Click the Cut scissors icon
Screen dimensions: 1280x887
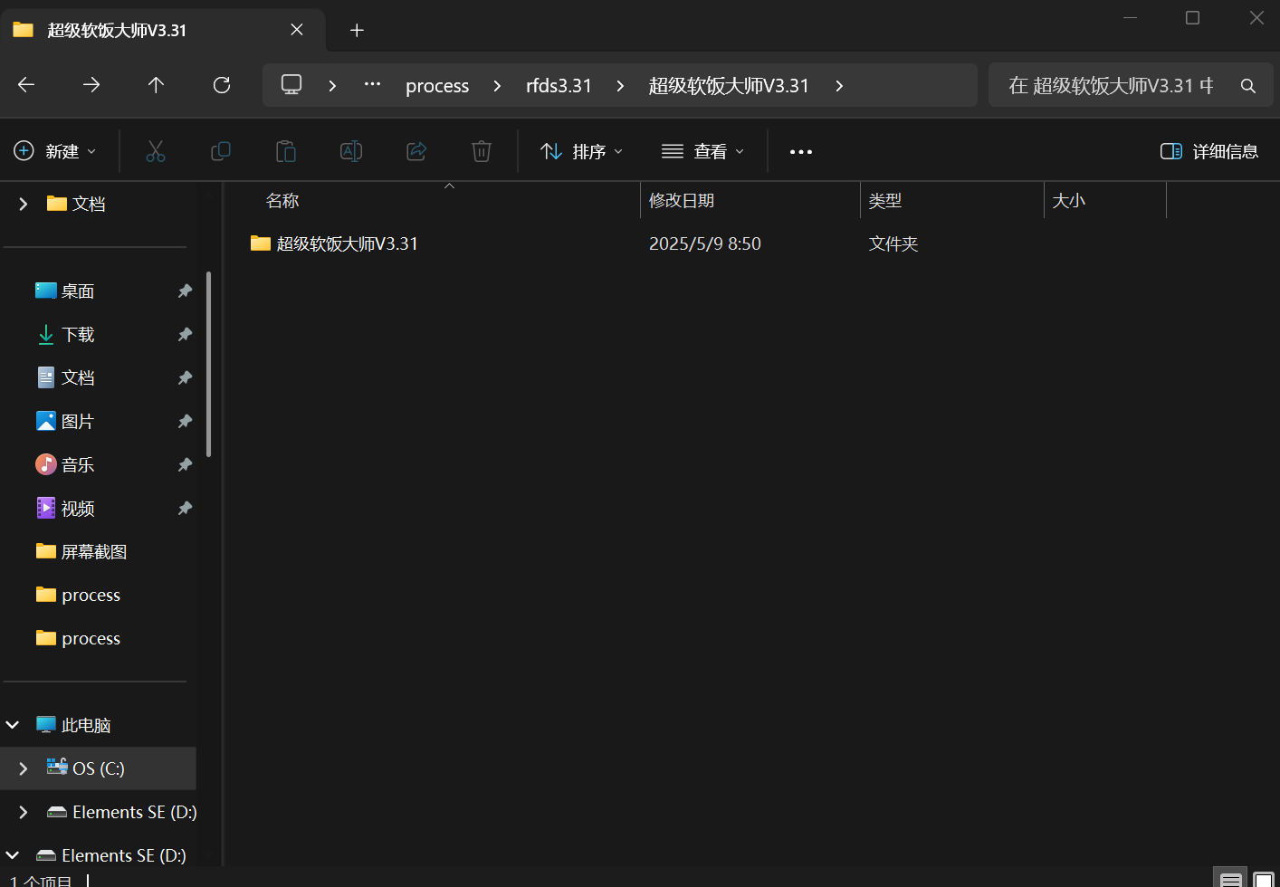(x=156, y=151)
